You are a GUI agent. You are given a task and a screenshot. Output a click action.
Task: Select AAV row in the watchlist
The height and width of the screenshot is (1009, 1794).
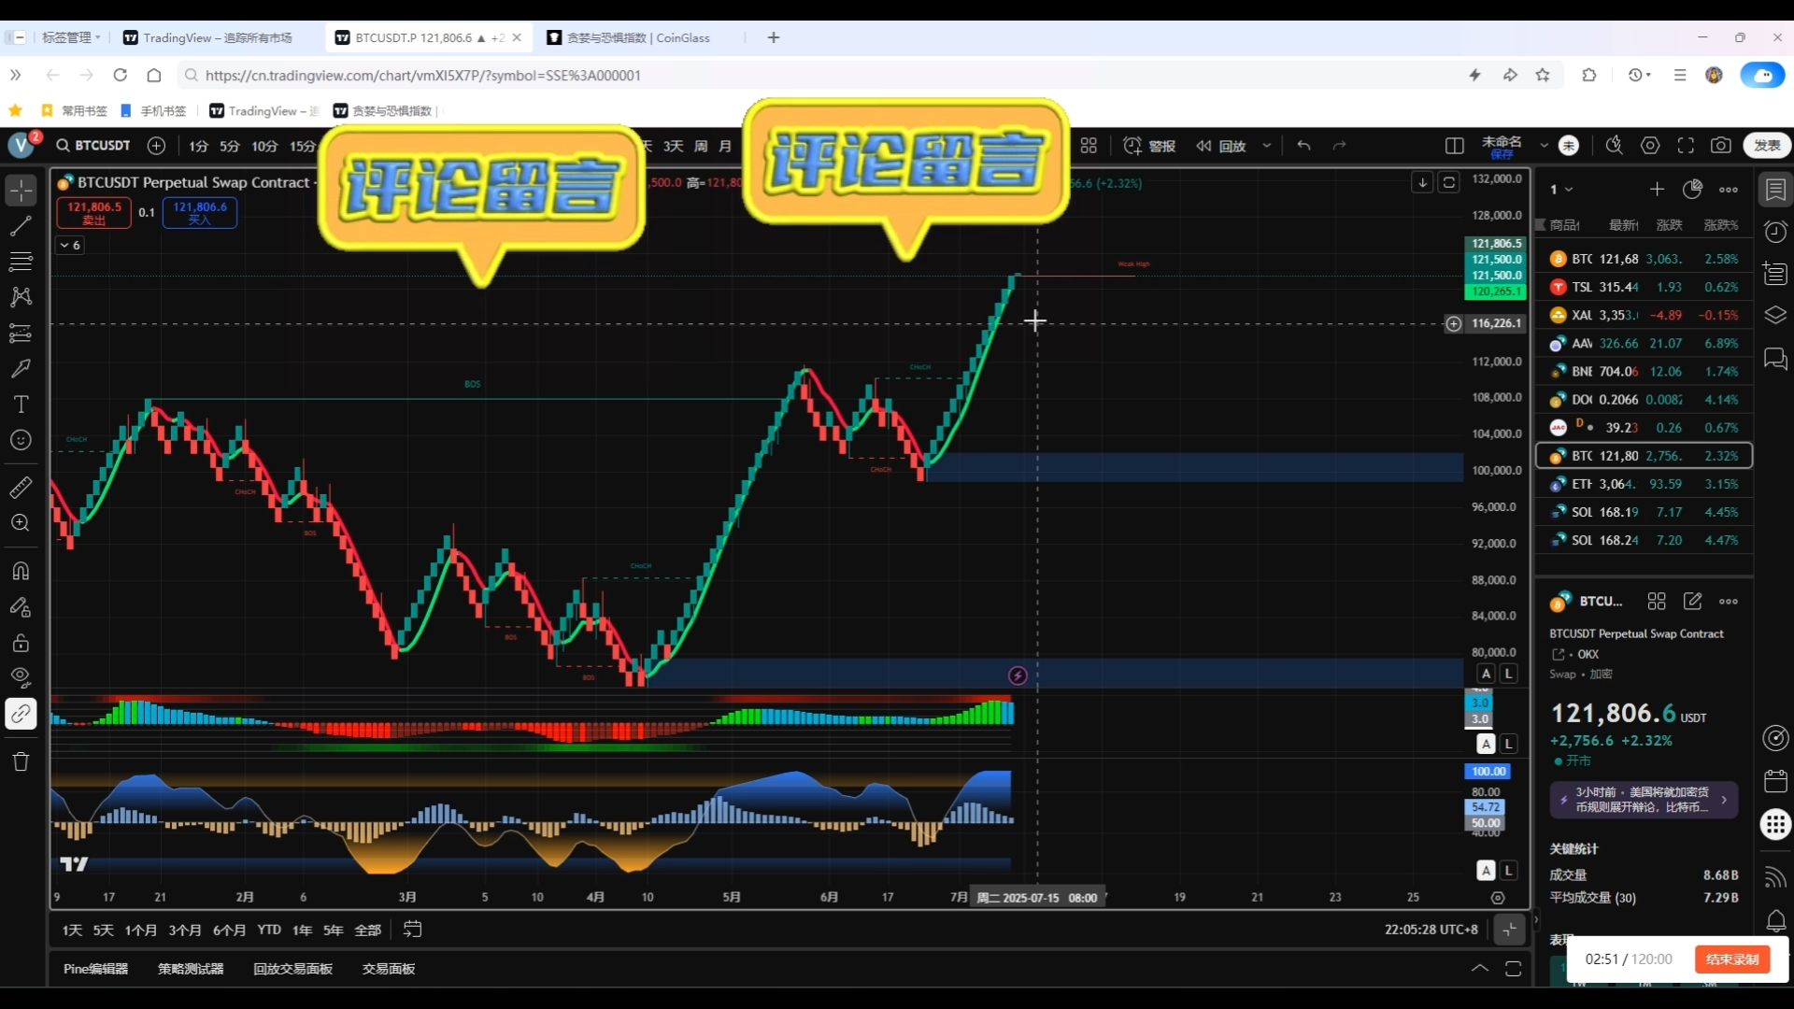tap(1644, 344)
